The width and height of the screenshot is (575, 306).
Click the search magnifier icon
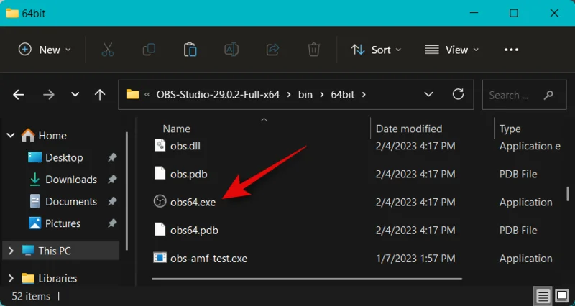tap(548, 95)
